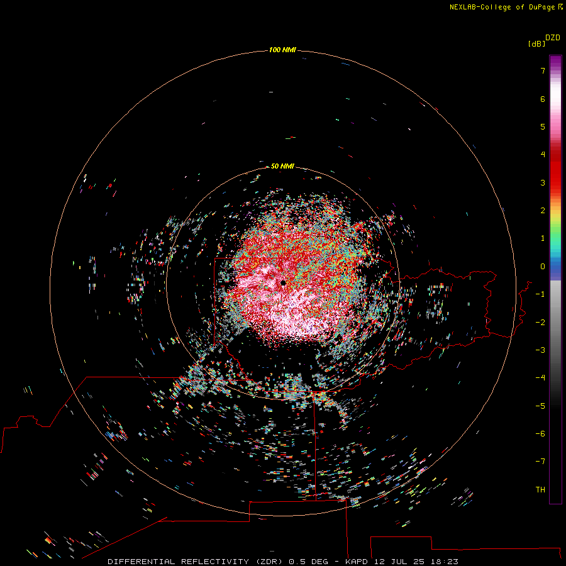Click the -6 tick label on color scale
The width and height of the screenshot is (566, 566).
coord(540,434)
